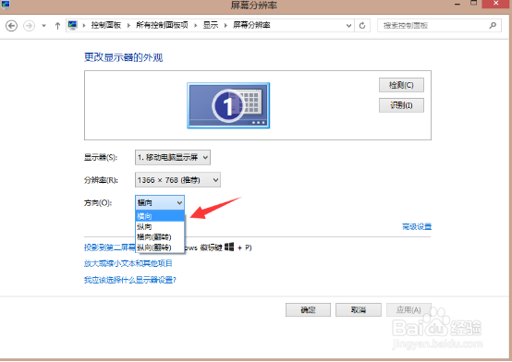Refresh the control panel page
The height and width of the screenshot is (362, 512).
tap(362, 26)
